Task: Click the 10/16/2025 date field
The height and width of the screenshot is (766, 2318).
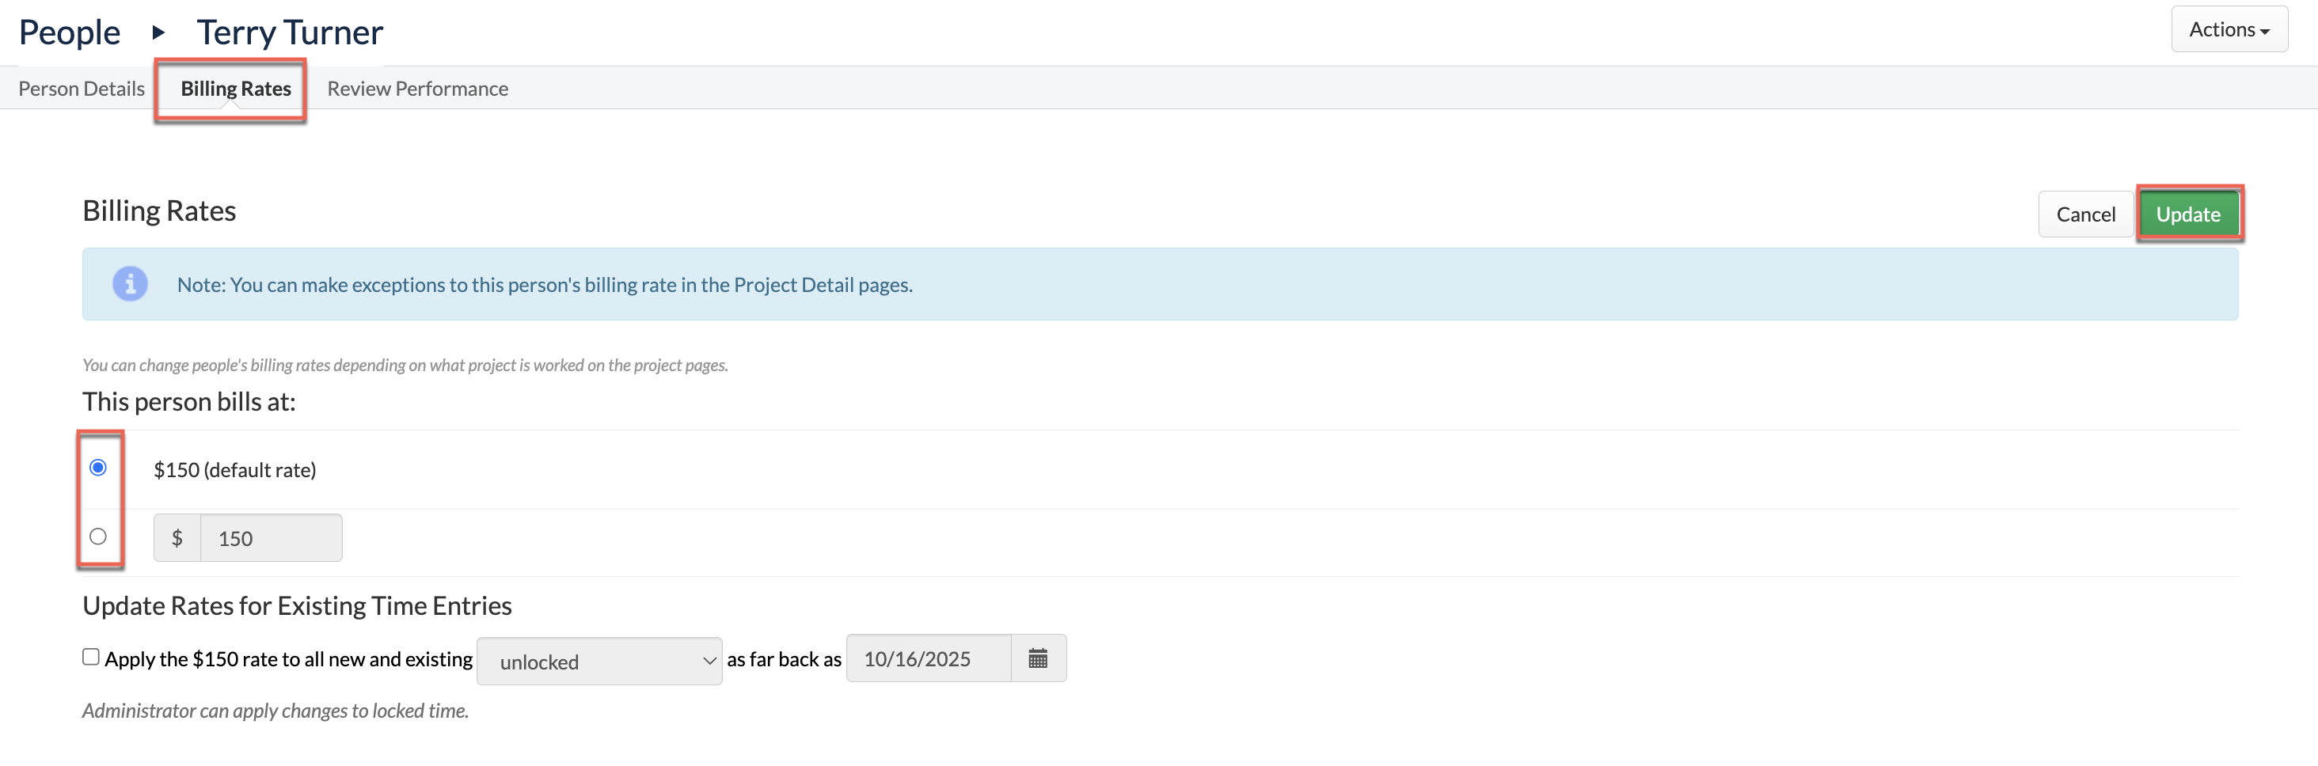Action: [x=929, y=658]
